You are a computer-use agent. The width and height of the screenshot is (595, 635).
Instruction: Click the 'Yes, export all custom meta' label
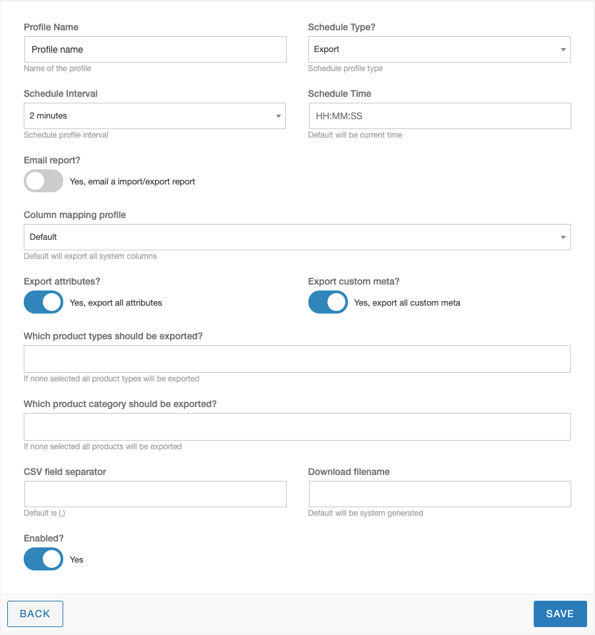pos(407,302)
